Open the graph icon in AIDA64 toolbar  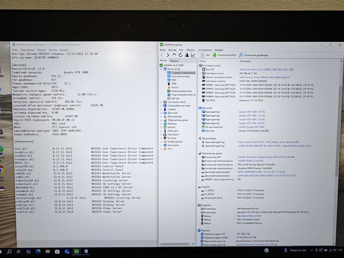click(x=193, y=55)
